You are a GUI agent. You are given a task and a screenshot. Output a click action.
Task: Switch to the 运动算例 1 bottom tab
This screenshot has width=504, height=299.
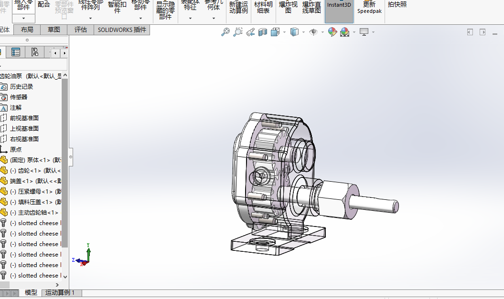60,293
